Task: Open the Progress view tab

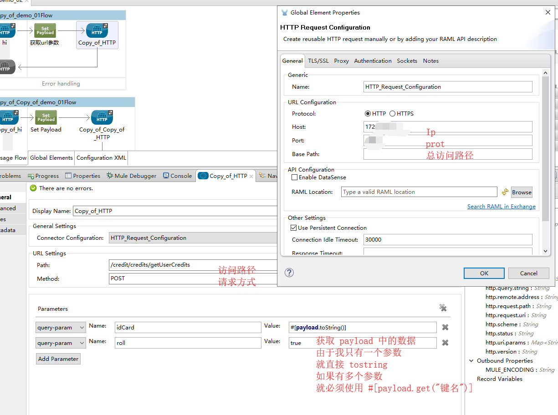Action: pos(43,176)
